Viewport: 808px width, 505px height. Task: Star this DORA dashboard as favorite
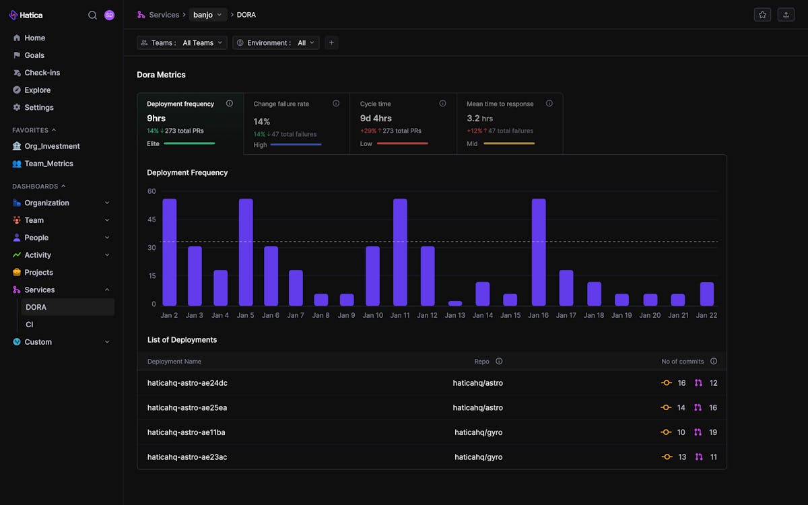[762, 14]
